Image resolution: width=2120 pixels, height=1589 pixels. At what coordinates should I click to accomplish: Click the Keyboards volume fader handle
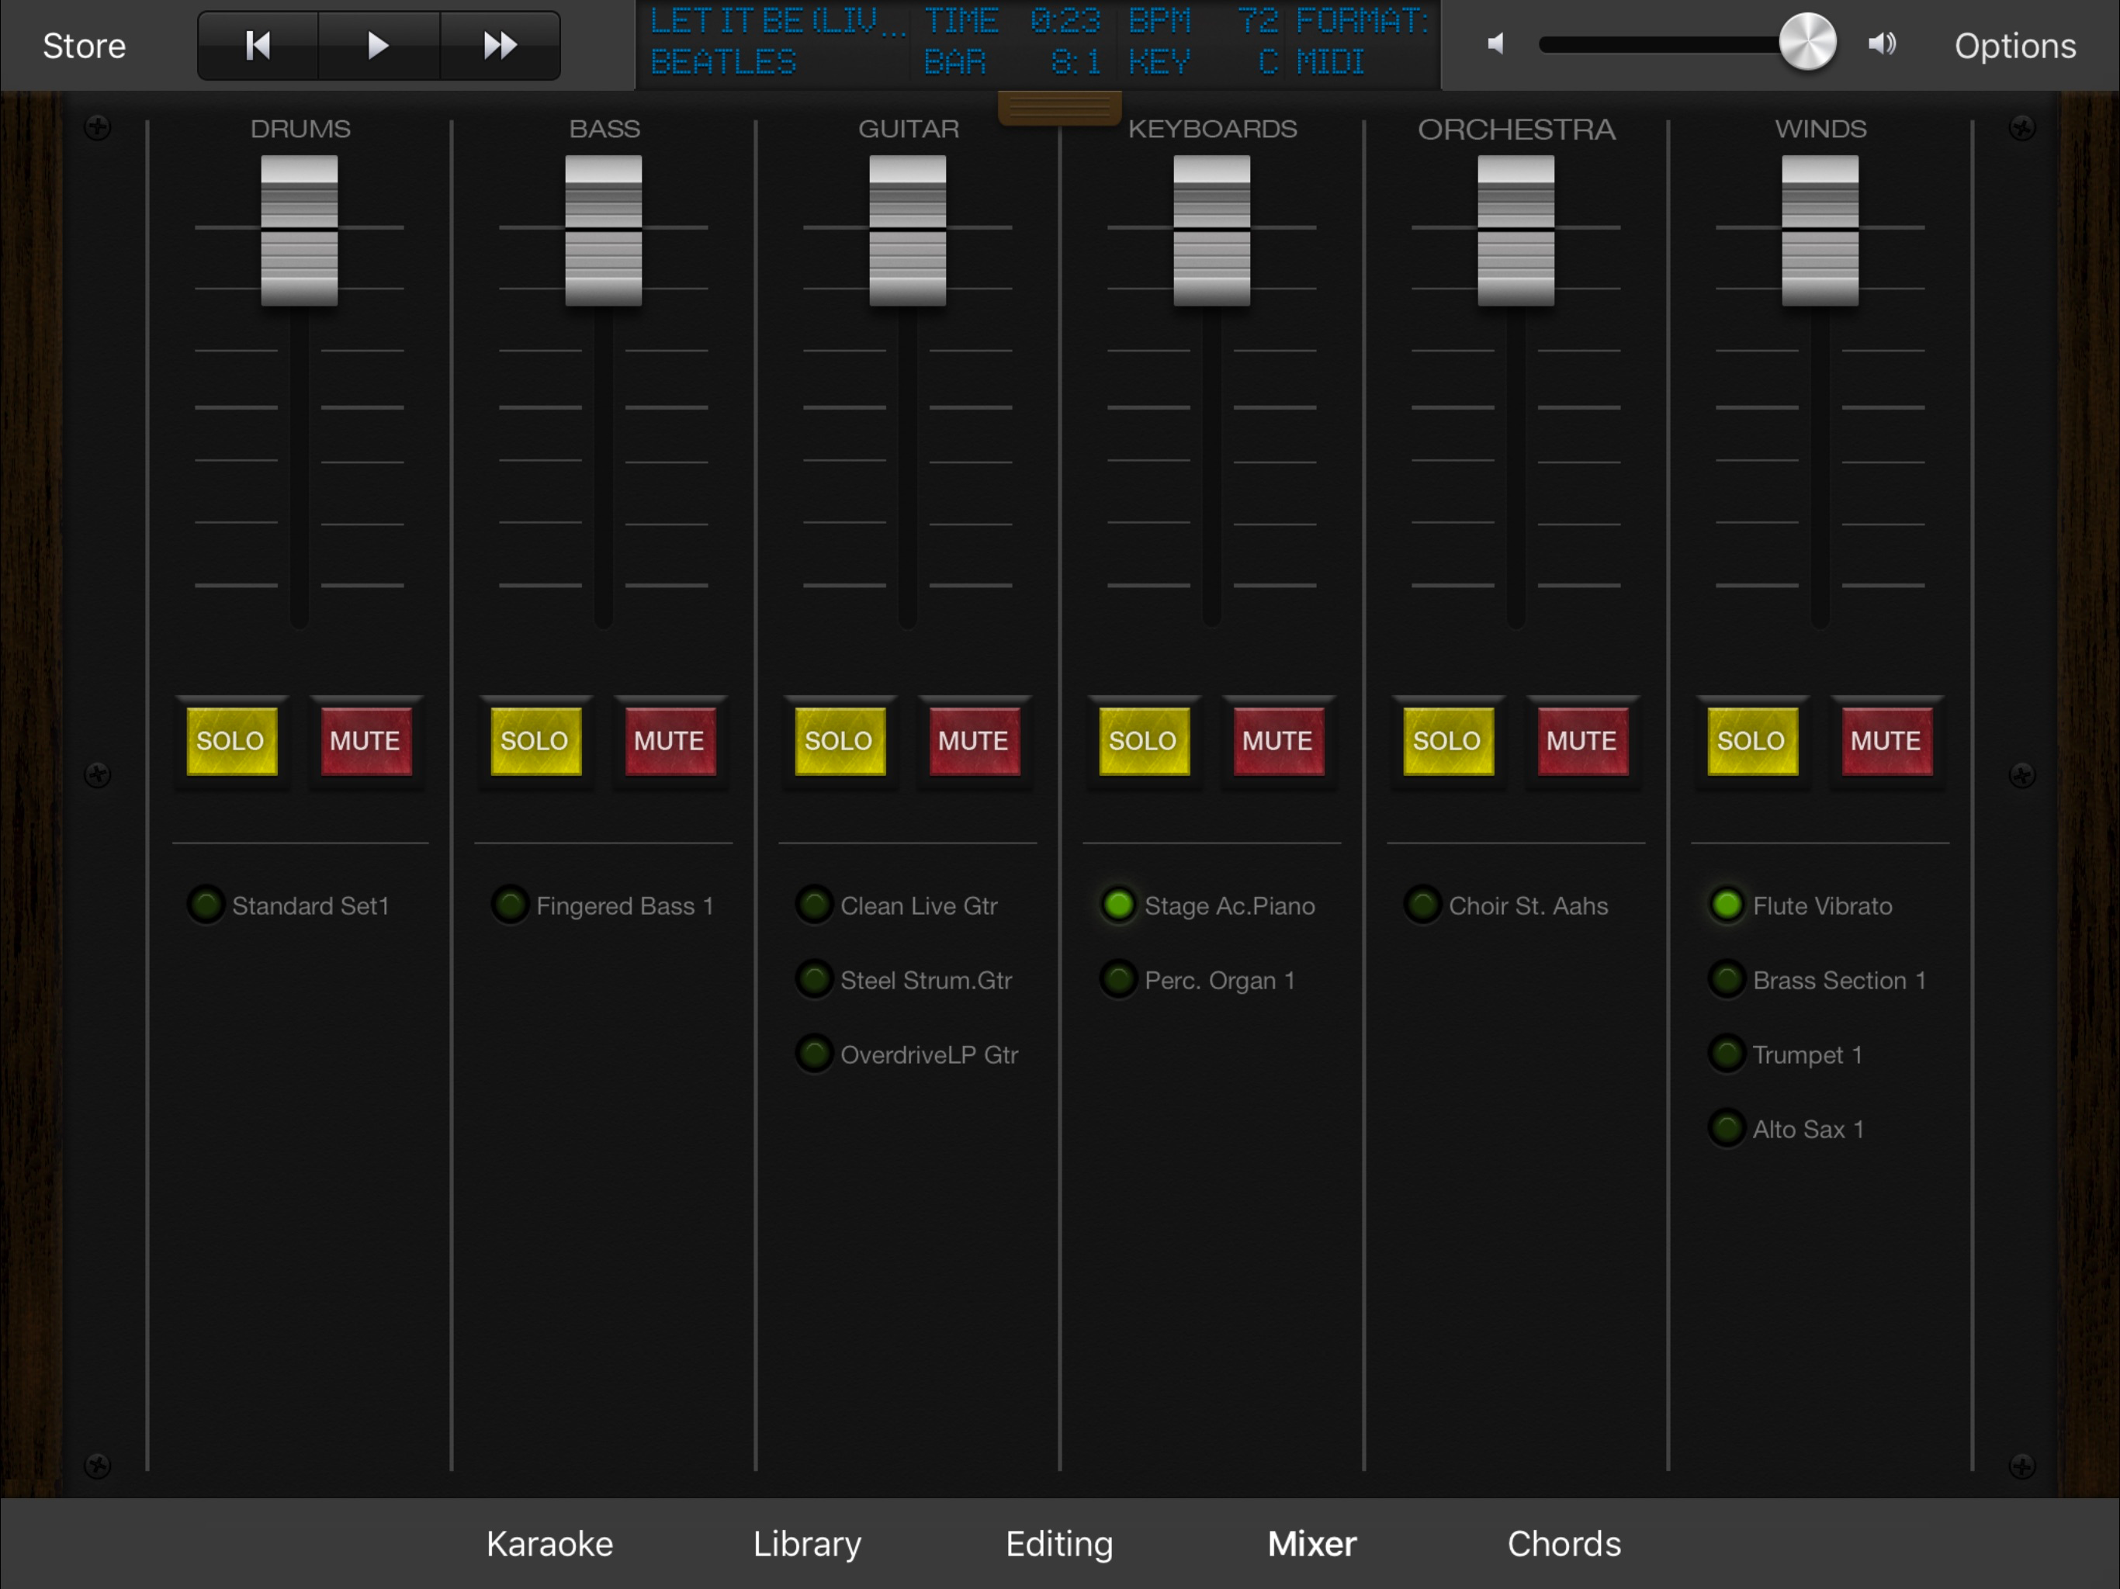pos(1211,231)
